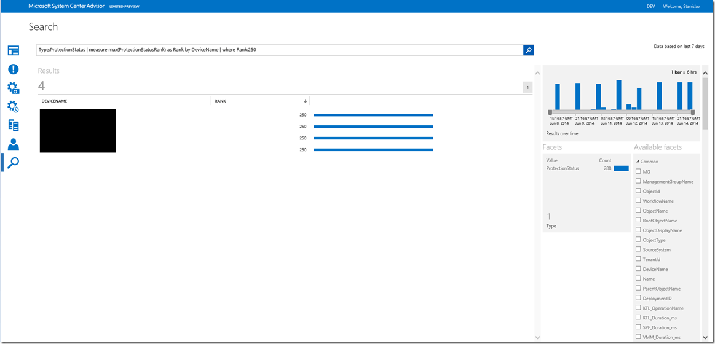Collapse the Common facets group
This screenshot has height=344, width=715.
[638, 162]
